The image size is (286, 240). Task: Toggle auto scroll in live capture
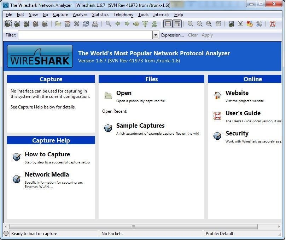(x=177, y=24)
